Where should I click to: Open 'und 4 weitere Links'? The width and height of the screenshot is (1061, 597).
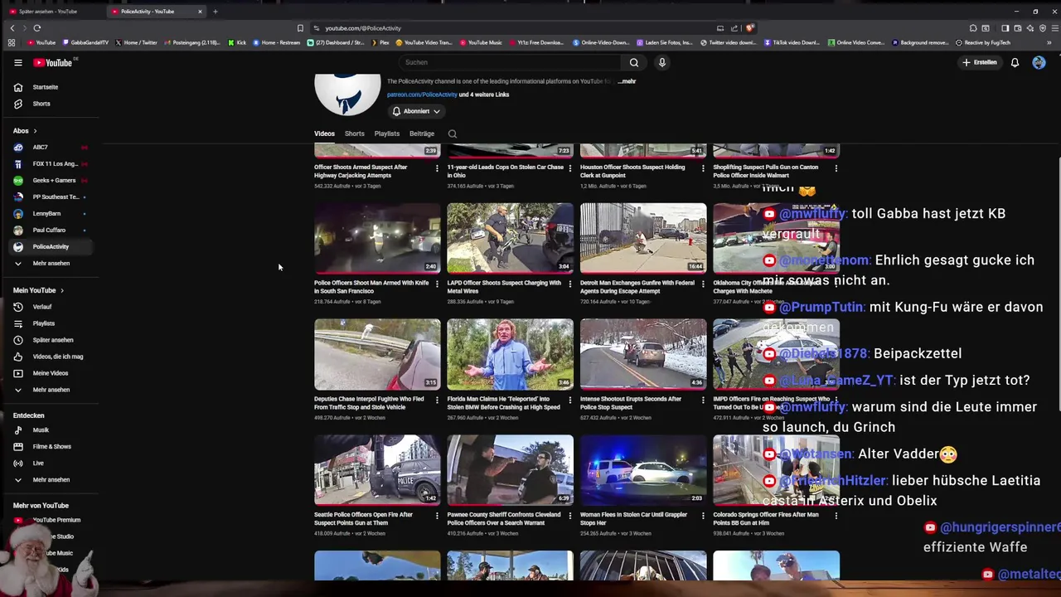click(x=484, y=95)
